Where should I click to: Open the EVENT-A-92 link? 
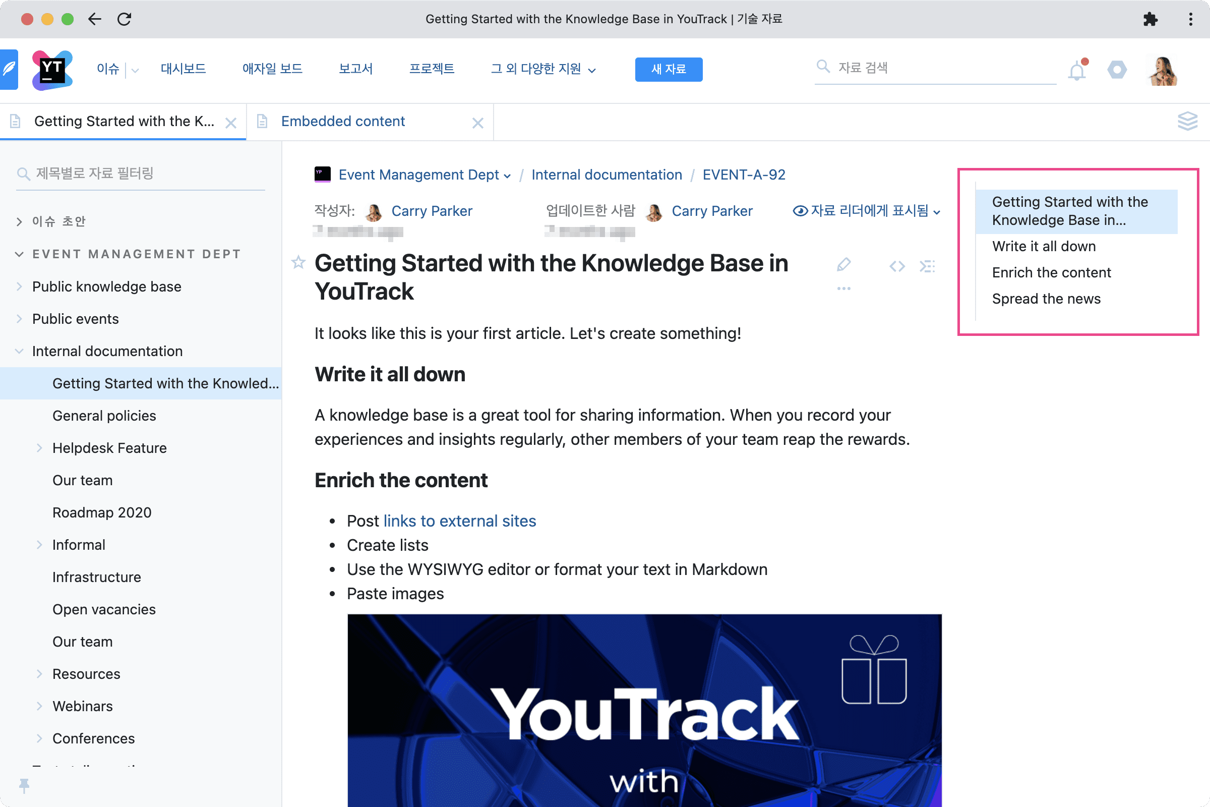point(744,175)
